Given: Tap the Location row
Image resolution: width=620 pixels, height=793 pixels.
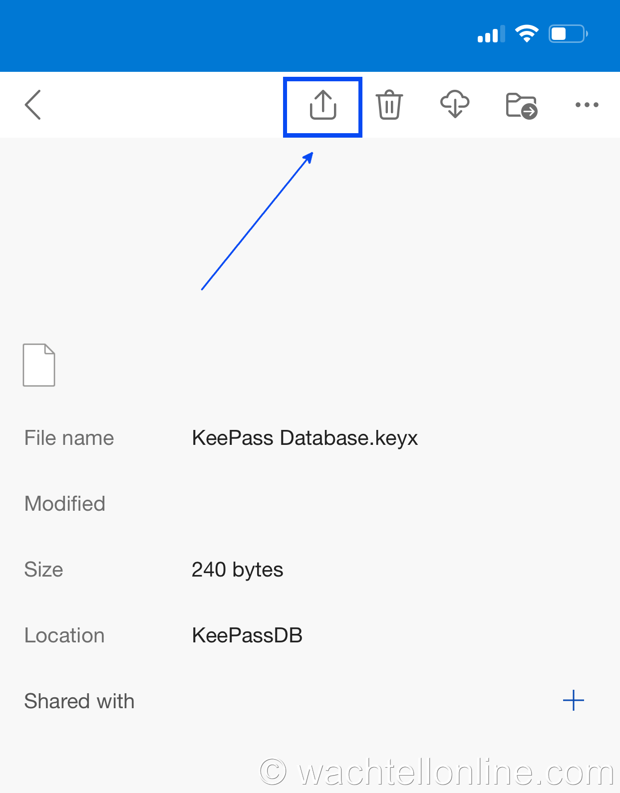Looking at the screenshot, I should click(64, 635).
